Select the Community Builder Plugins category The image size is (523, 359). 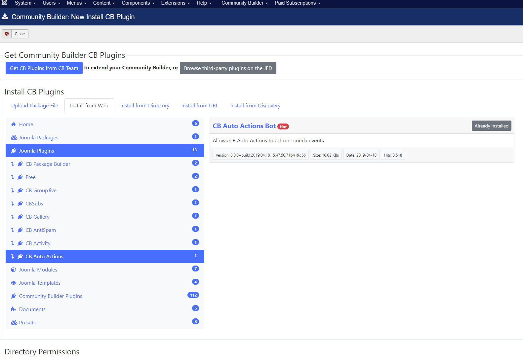[x=105, y=296]
